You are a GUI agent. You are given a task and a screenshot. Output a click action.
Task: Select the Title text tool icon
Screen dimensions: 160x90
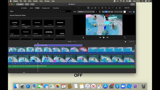point(88,8)
